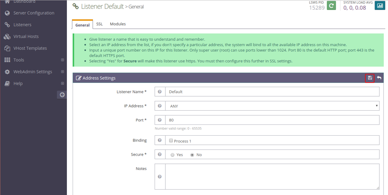Image resolution: width=388 pixels, height=195 pixels.
Task: Expand the WebAdmin Settings submenu
Action: 62,72
